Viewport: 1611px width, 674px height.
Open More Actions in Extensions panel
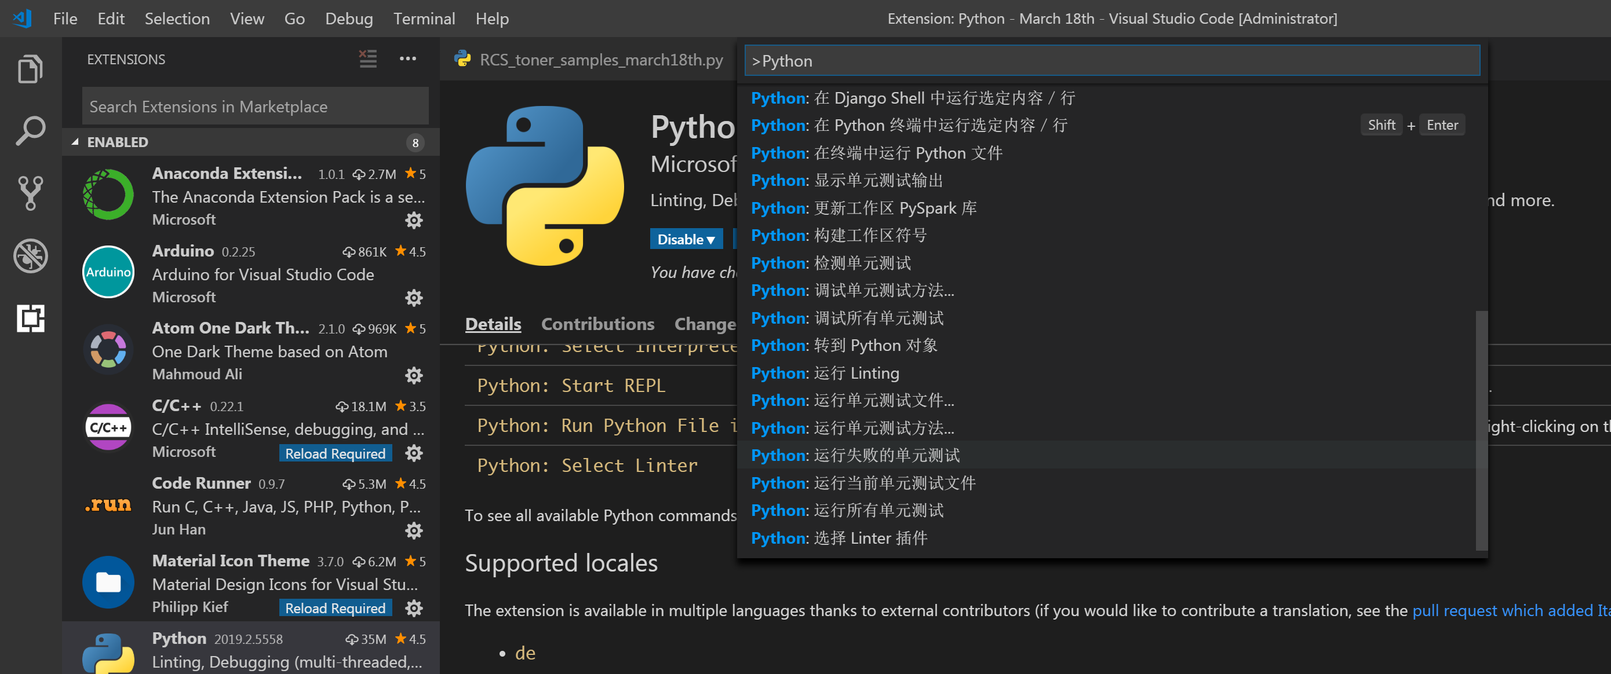[408, 58]
